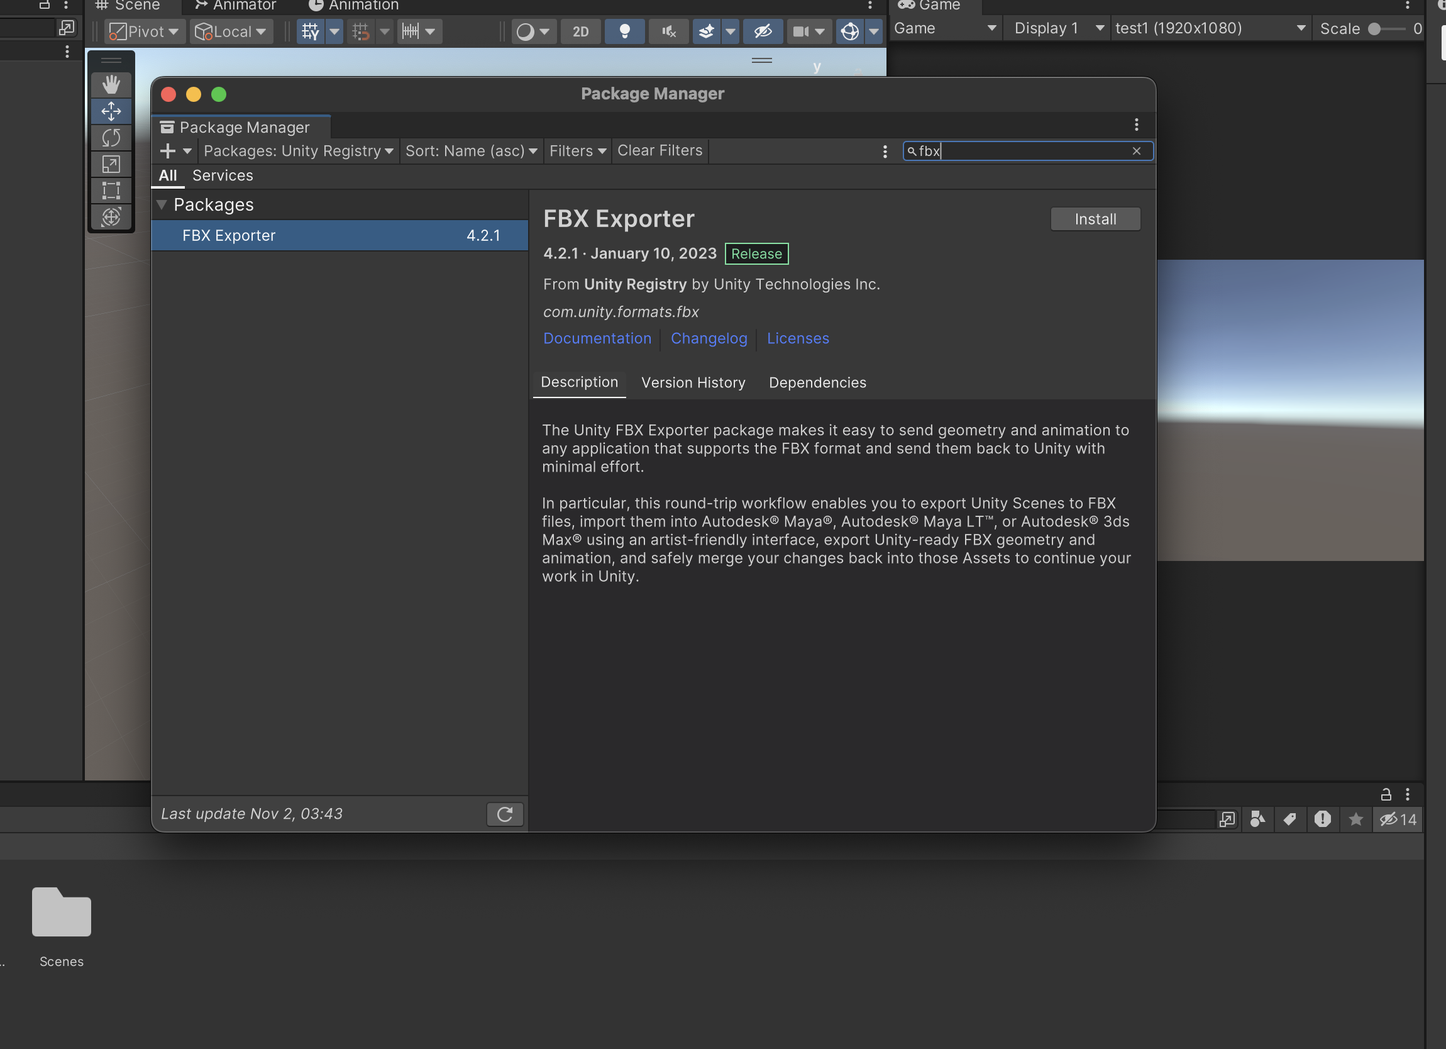1446x1049 pixels.
Task: Open draw mode shading dropdown
Action: tap(533, 31)
